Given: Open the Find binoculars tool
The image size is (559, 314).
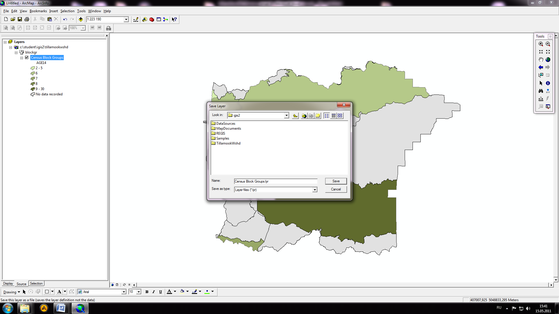Looking at the screenshot, I should pyautogui.click(x=541, y=91).
